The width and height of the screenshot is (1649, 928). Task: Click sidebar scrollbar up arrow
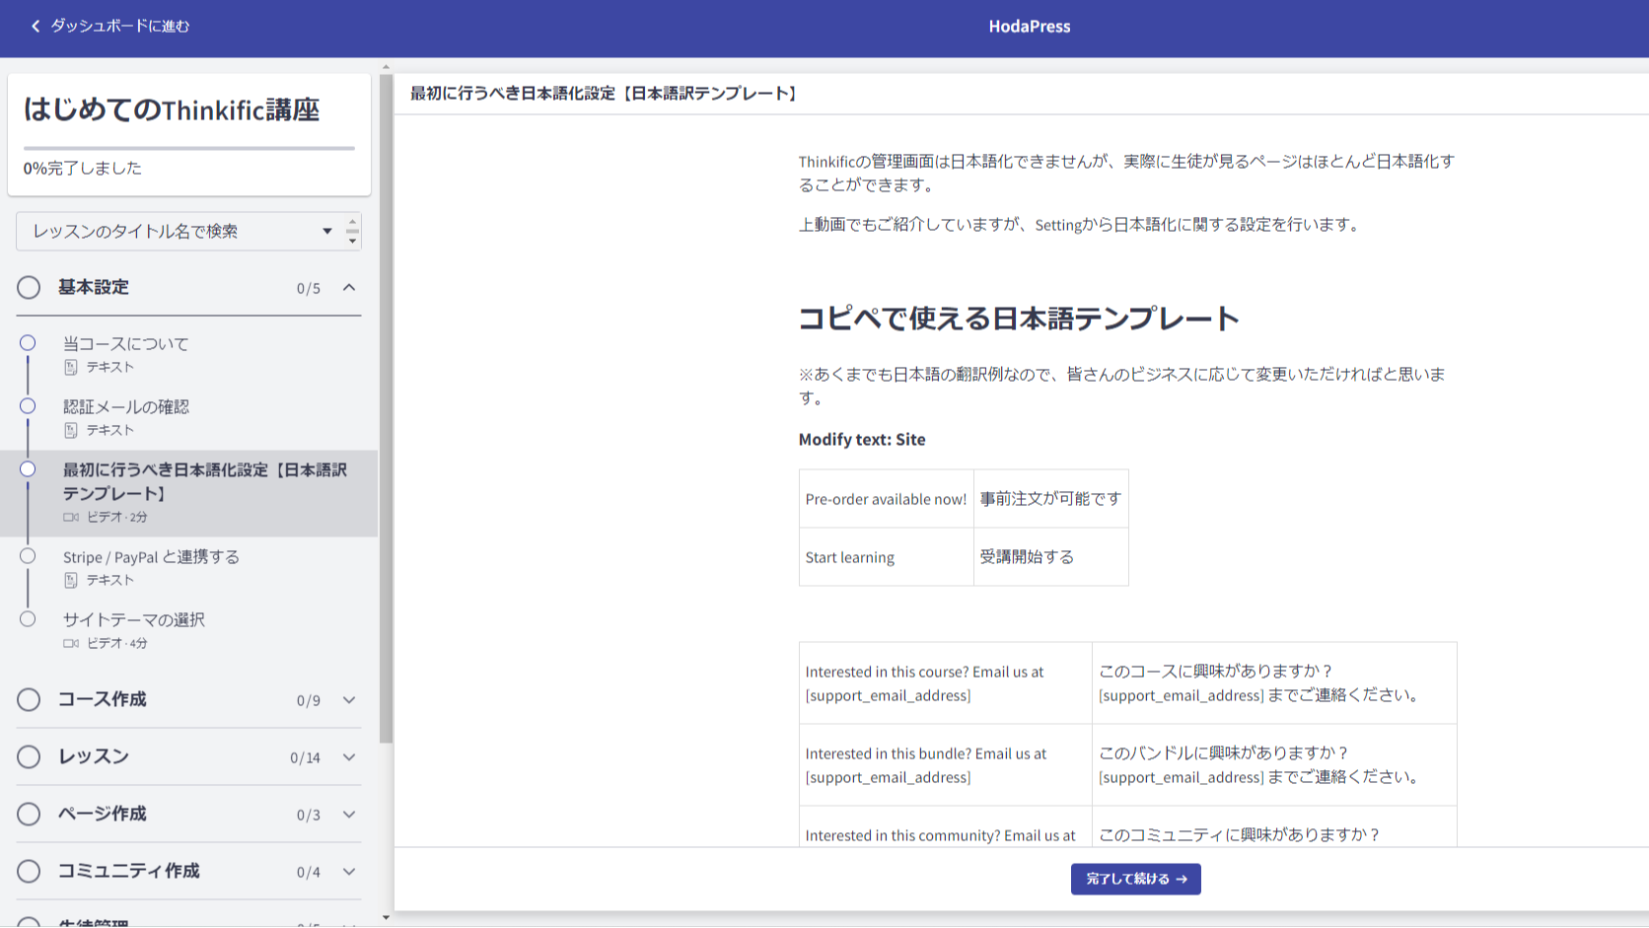pyautogui.click(x=386, y=67)
